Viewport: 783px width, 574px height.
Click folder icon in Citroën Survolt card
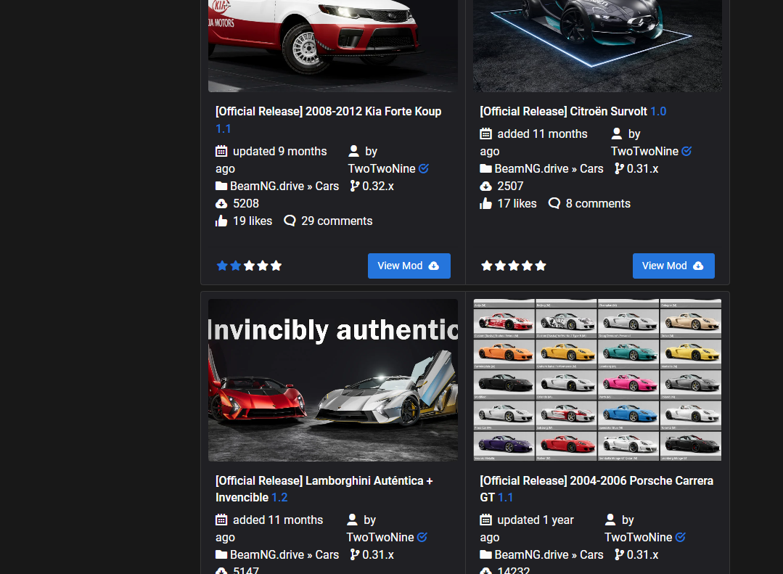(x=485, y=168)
